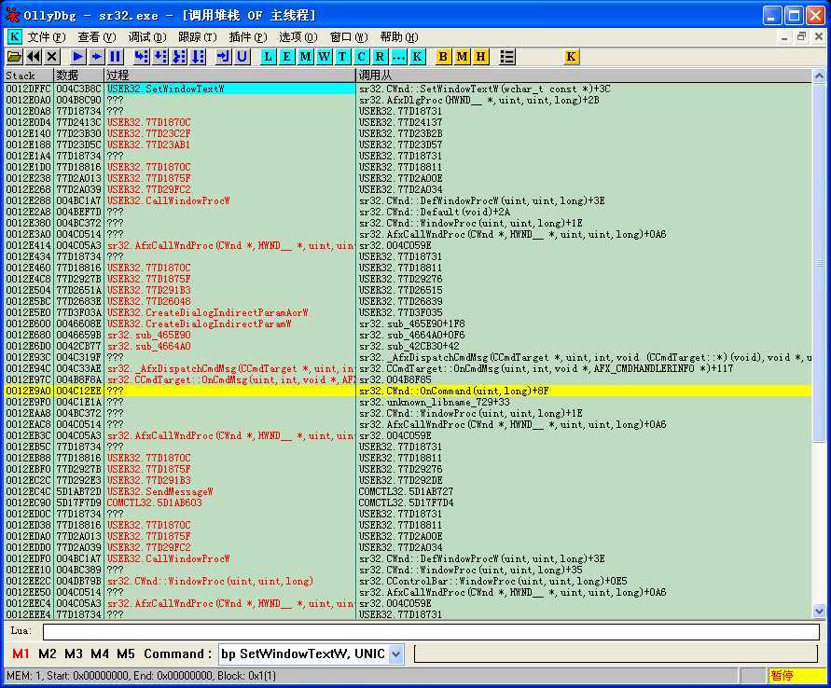Open Windows list with cyan W icon
Screen dimensions: 831x688
(x=324, y=56)
